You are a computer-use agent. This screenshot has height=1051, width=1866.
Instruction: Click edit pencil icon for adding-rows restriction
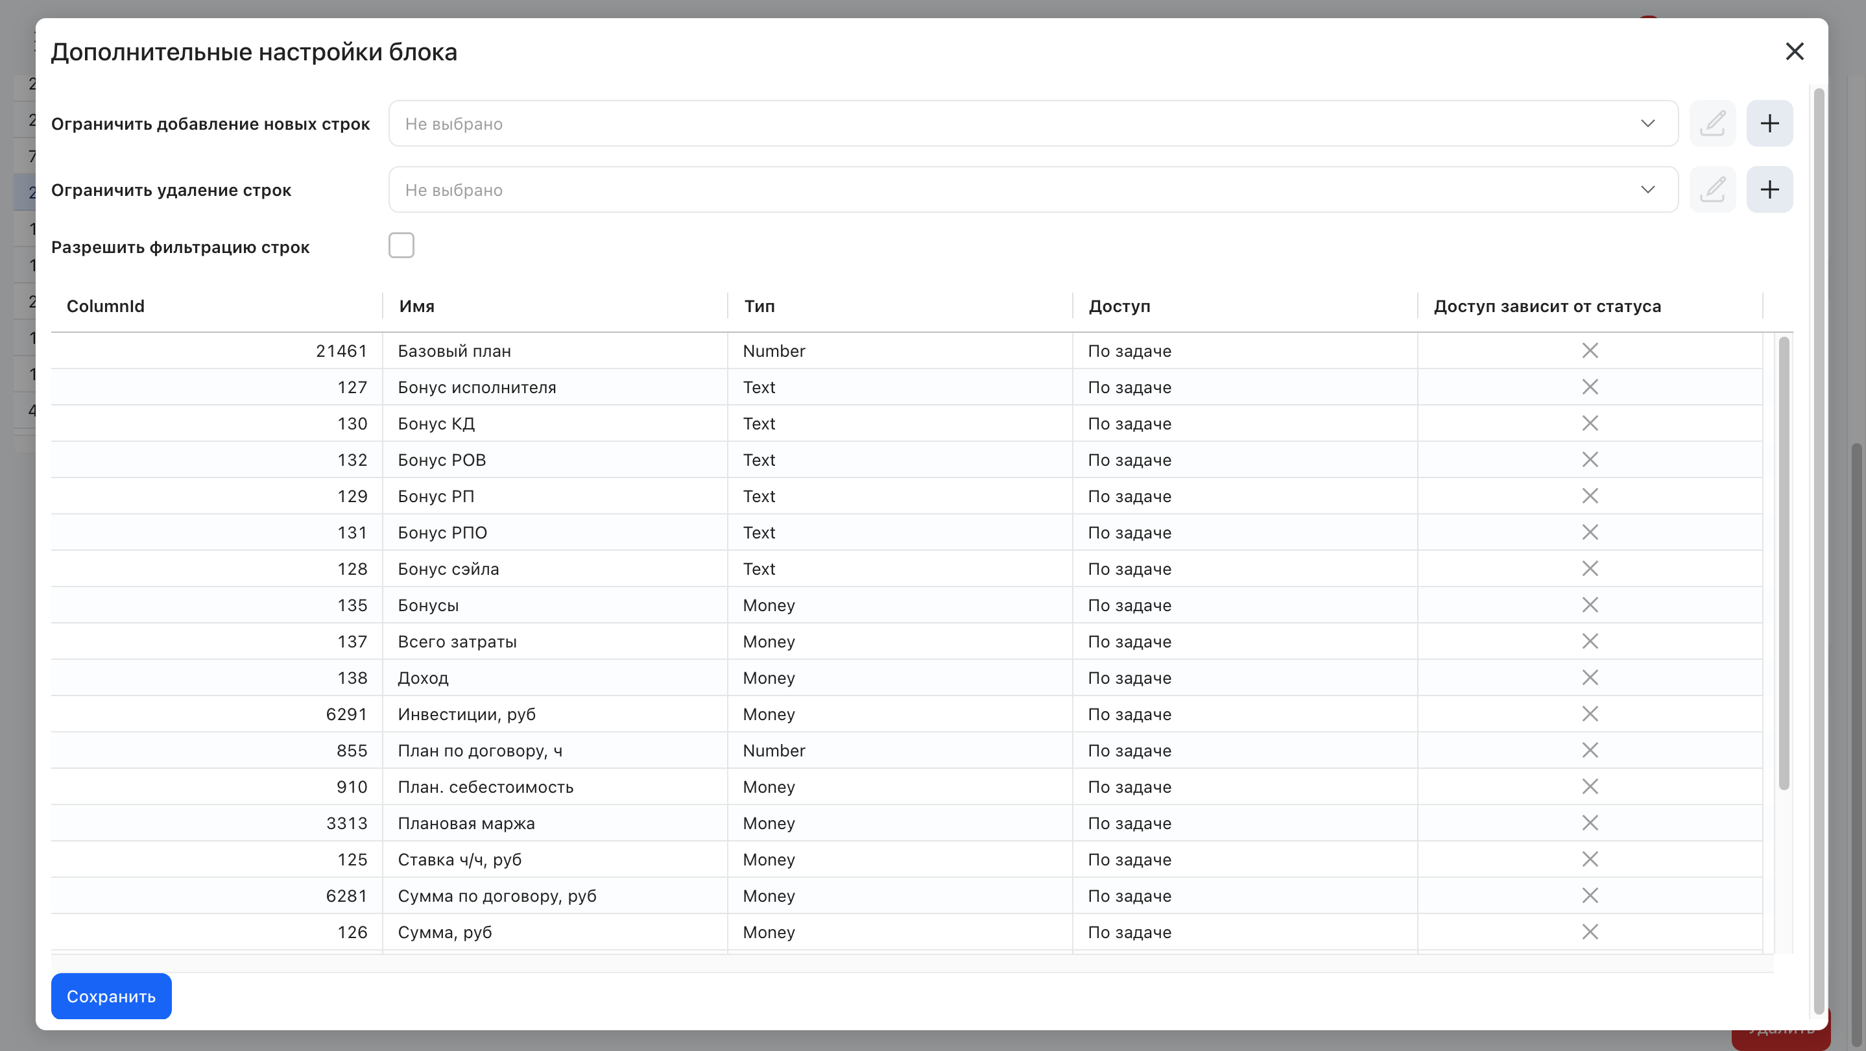tap(1712, 123)
